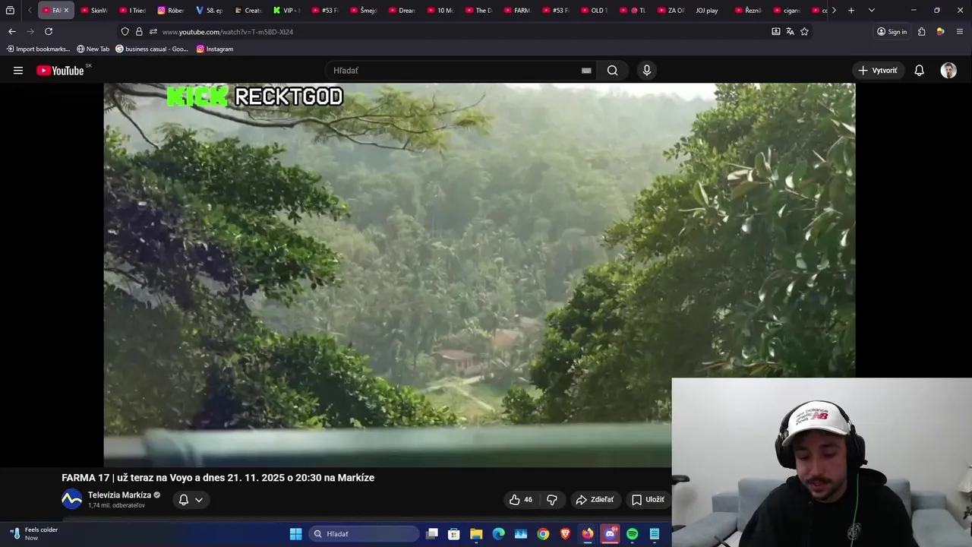Show site security lock info
972x547 pixels.
[139, 32]
